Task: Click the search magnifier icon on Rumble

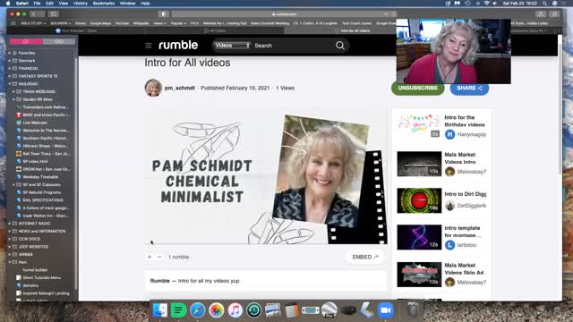Action: [x=340, y=46]
